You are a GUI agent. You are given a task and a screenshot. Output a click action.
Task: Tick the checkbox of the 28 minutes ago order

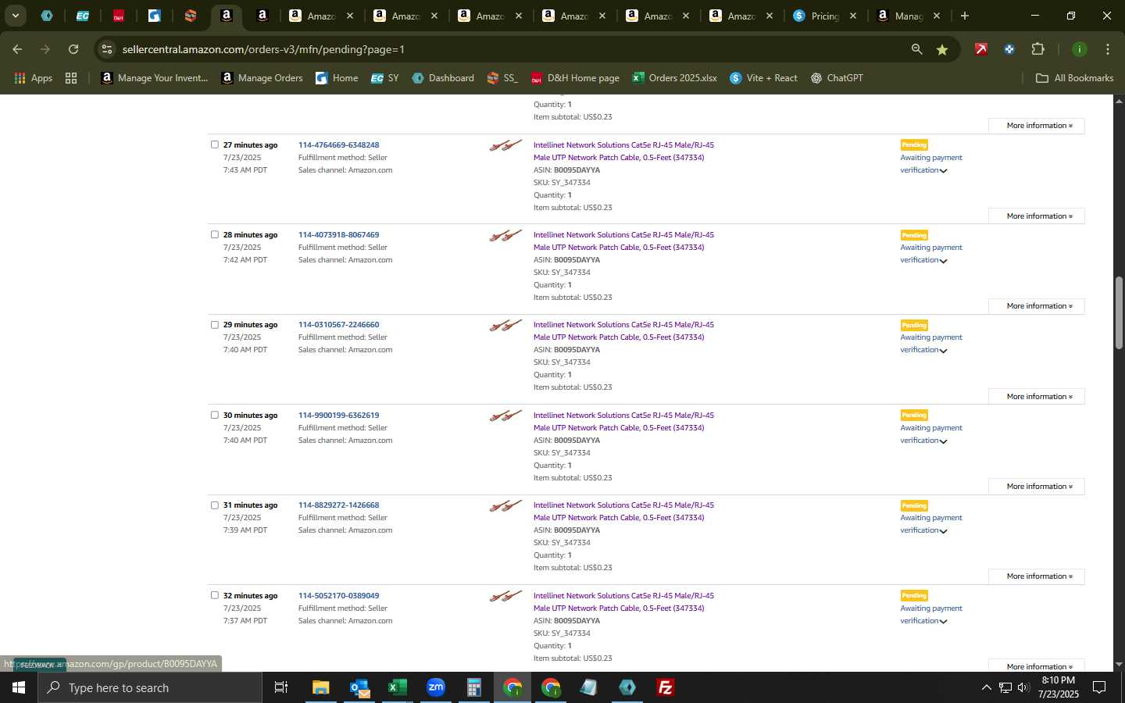[x=215, y=234]
